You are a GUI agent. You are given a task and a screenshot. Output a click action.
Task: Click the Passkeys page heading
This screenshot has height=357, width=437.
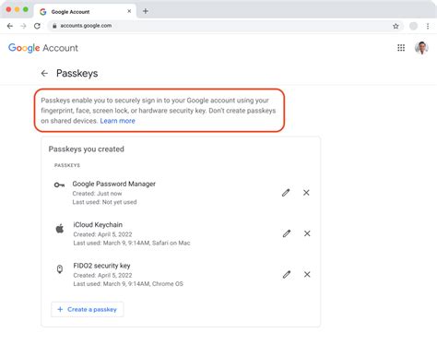click(77, 73)
